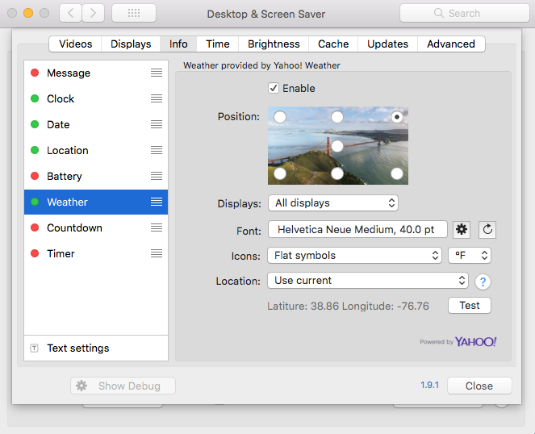Open font settings gear next to Font field

pyautogui.click(x=462, y=229)
